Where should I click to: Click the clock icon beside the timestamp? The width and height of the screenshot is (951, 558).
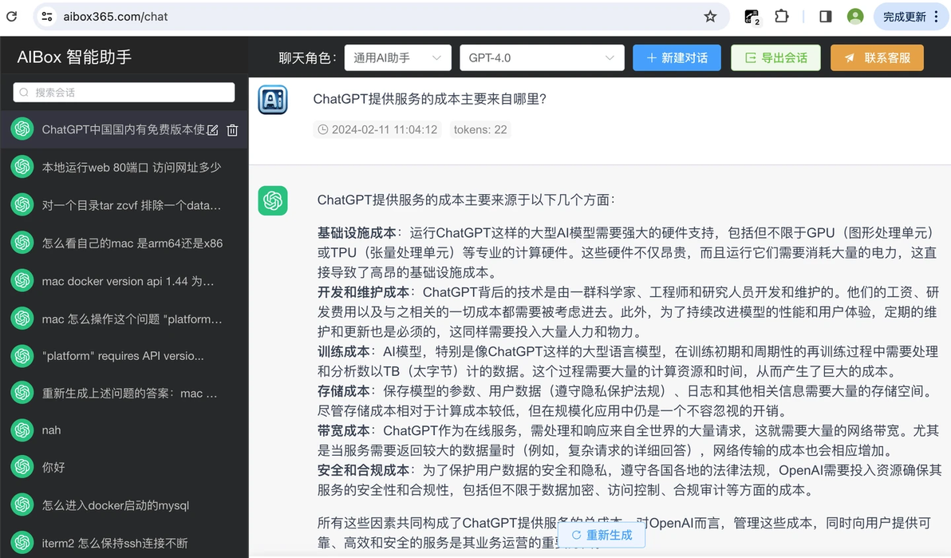[x=322, y=129]
